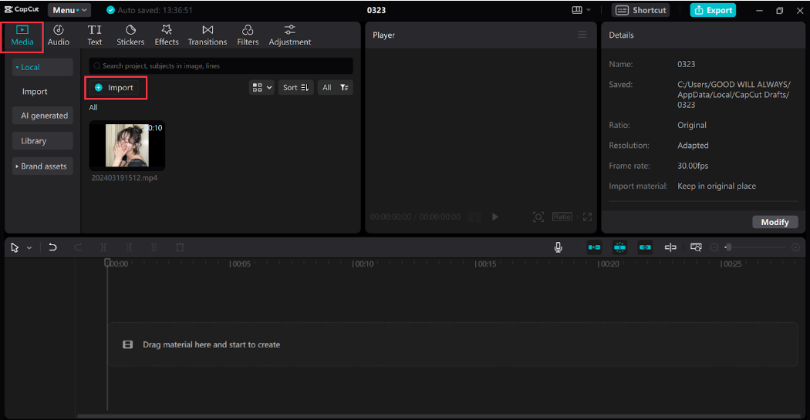810x420 pixels.
Task: Open the Player panel menu icon
Action: tap(582, 35)
